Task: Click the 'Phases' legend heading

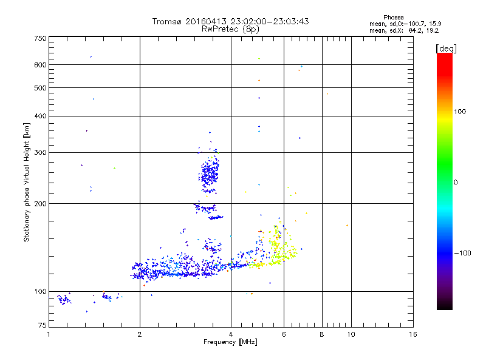Action: click(x=393, y=18)
